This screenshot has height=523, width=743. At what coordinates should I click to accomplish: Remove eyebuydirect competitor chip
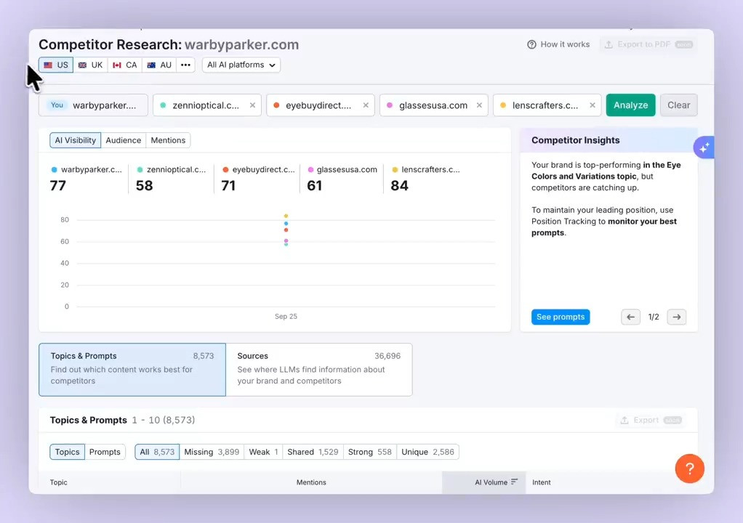[x=366, y=105]
